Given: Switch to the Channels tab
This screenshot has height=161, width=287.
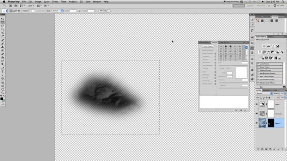Looking at the screenshot, I should click(x=267, y=90).
